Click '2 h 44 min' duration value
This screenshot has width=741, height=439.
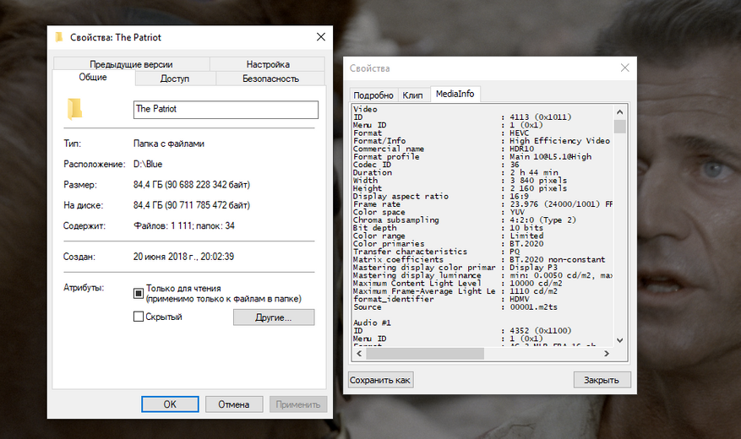(533, 173)
